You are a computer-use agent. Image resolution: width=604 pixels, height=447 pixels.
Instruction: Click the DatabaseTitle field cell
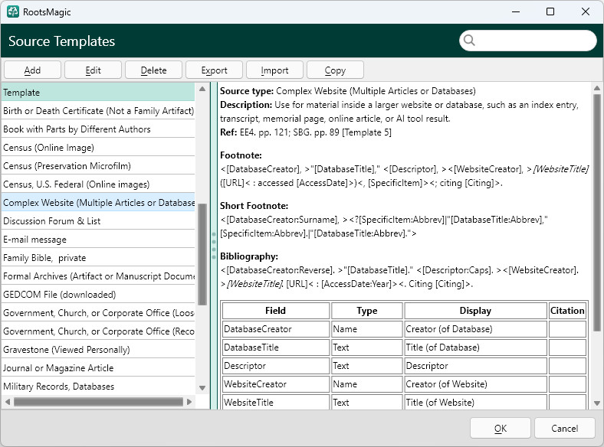(275, 347)
